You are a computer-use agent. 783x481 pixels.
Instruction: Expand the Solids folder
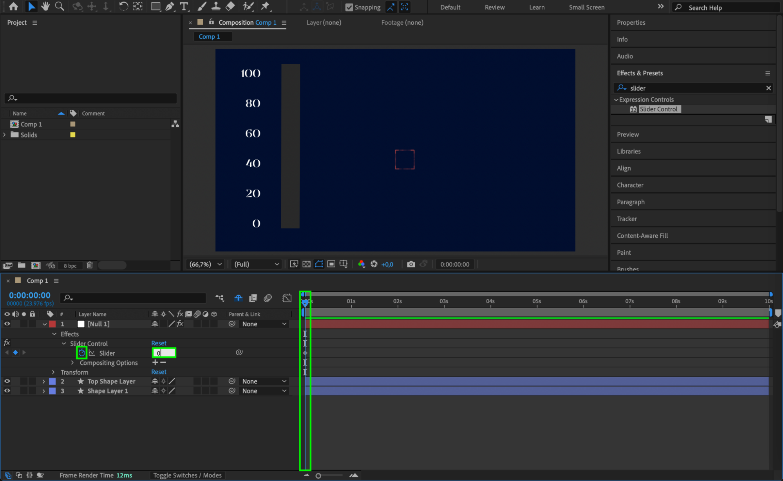tap(4, 135)
